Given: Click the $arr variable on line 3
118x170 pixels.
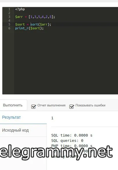Looking at the screenshot, I should point(19,17).
